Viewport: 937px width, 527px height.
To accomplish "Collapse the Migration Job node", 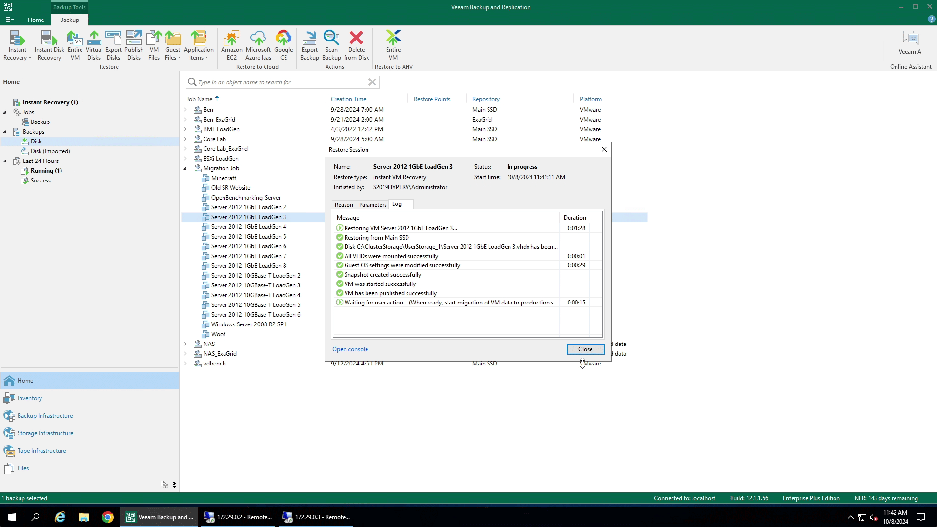I will (x=185, y=168).
